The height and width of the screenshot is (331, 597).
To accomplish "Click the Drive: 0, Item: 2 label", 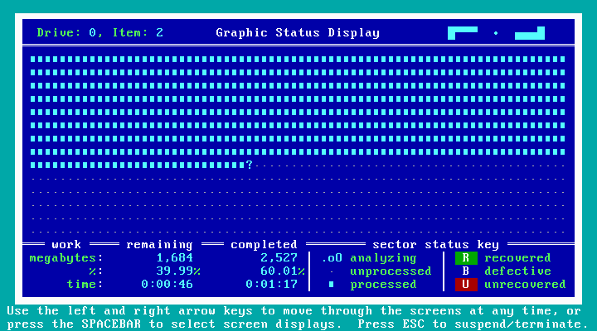I will point(99,33).
